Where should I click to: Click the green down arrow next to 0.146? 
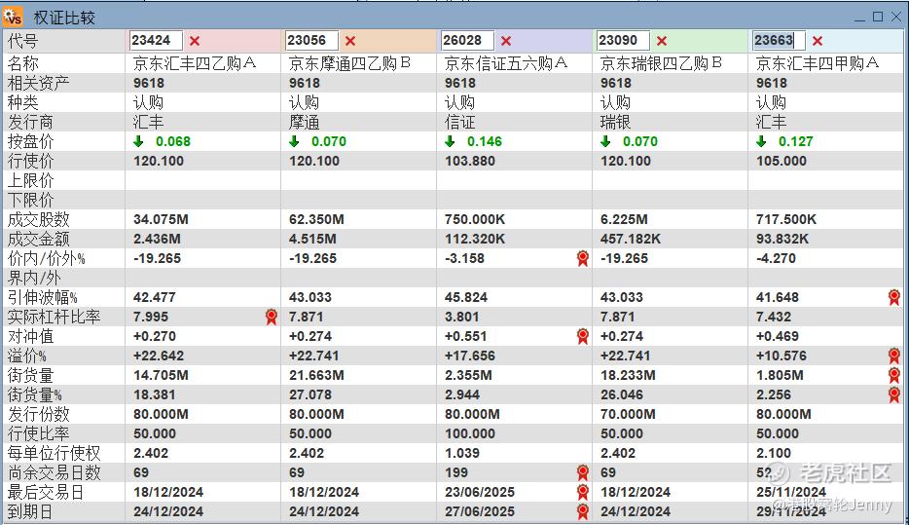point(450,141)
